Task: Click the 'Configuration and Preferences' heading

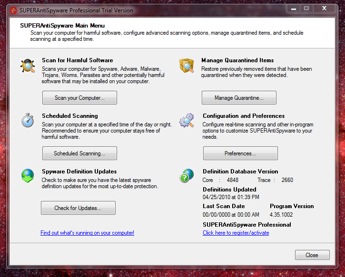Action: [244, 116]
